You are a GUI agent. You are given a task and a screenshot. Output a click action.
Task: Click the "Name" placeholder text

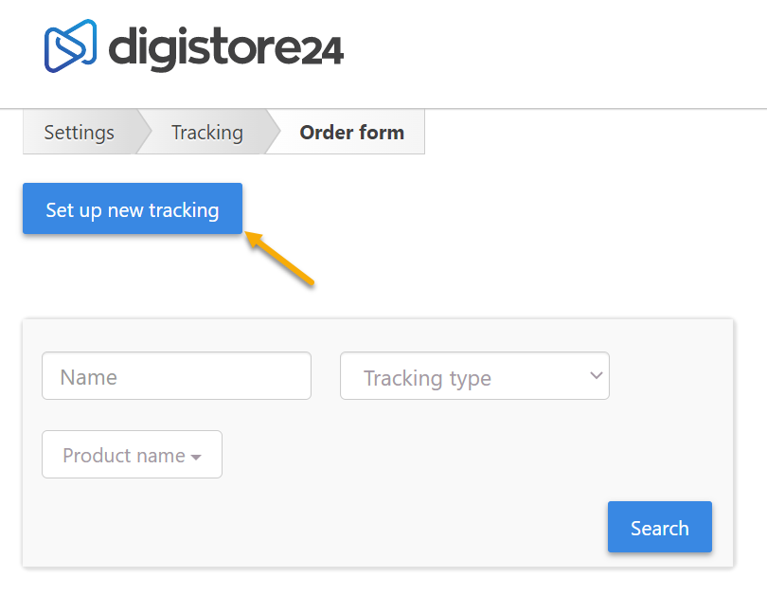88,377
